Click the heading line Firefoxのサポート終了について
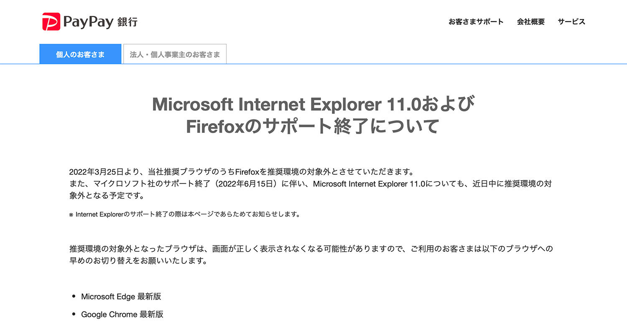Image resolution: width=627 pixels, height=334 pixels. tap(313, 127)
